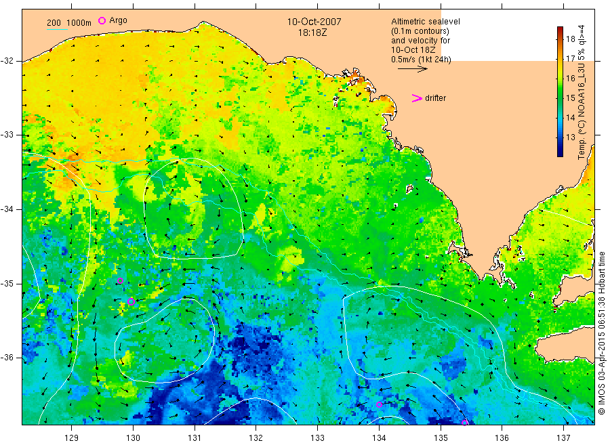
Task: Click the longitude axis label '129'
Action: 72,438
